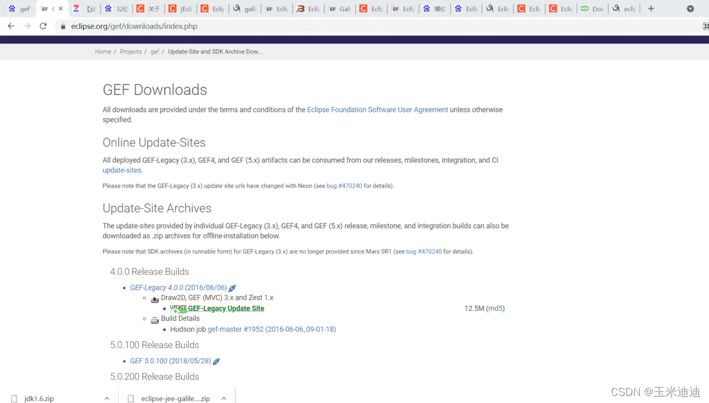This screenshot has height=403, width=709.
Task: Click the permalink icon beside GEF-Legacy 4.0.0
Action: coord(232,288)
